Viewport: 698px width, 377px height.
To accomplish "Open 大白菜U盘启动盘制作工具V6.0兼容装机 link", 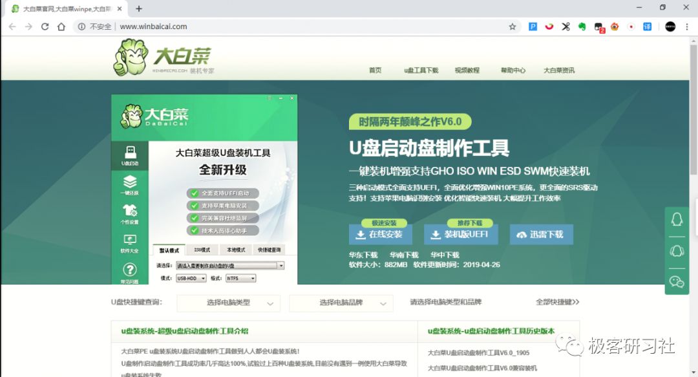I will (x=482, y=368).
